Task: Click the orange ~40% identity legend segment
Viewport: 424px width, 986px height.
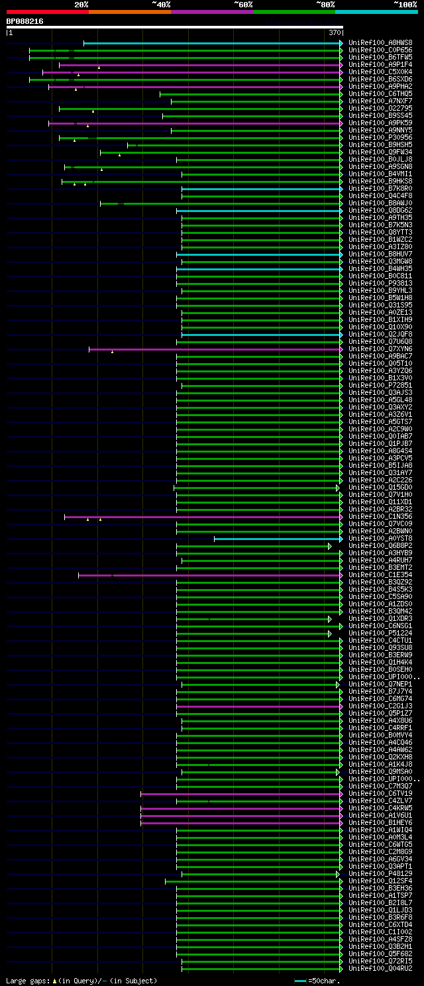Action: tap(130, 12)
